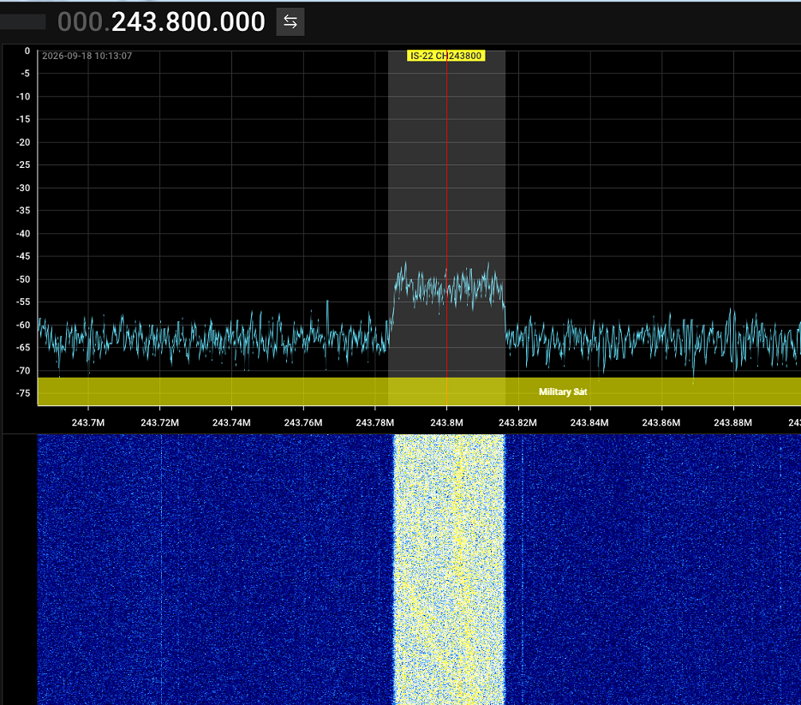The image size is (801, 705).
Task: Click the red tuning line in the spectrum
Action: point(446,205)
